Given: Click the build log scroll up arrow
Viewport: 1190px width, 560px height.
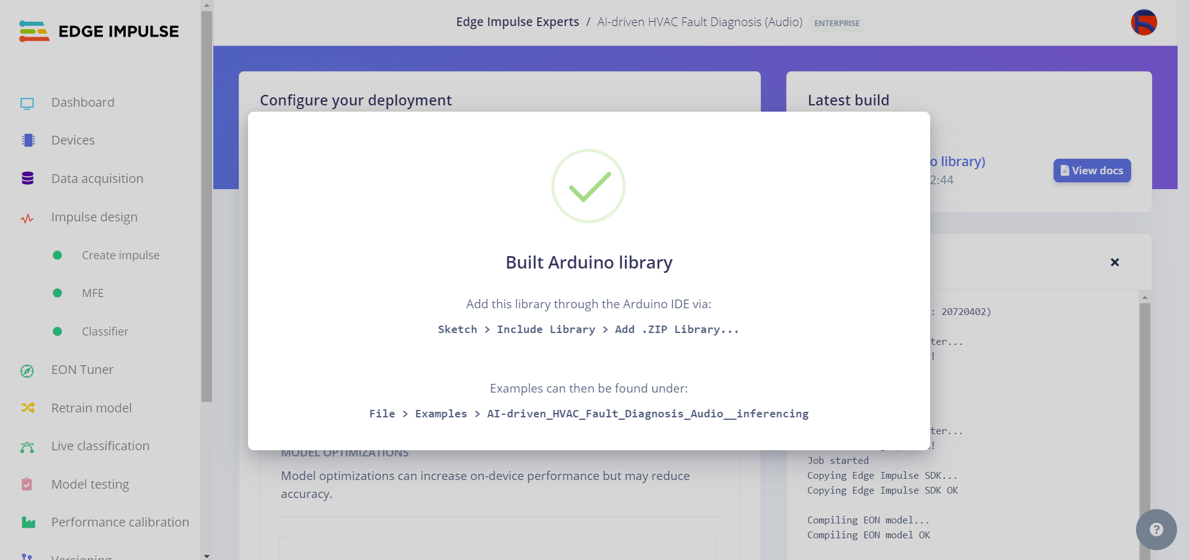Looking at the screenshot, I should click(1145, 298).
